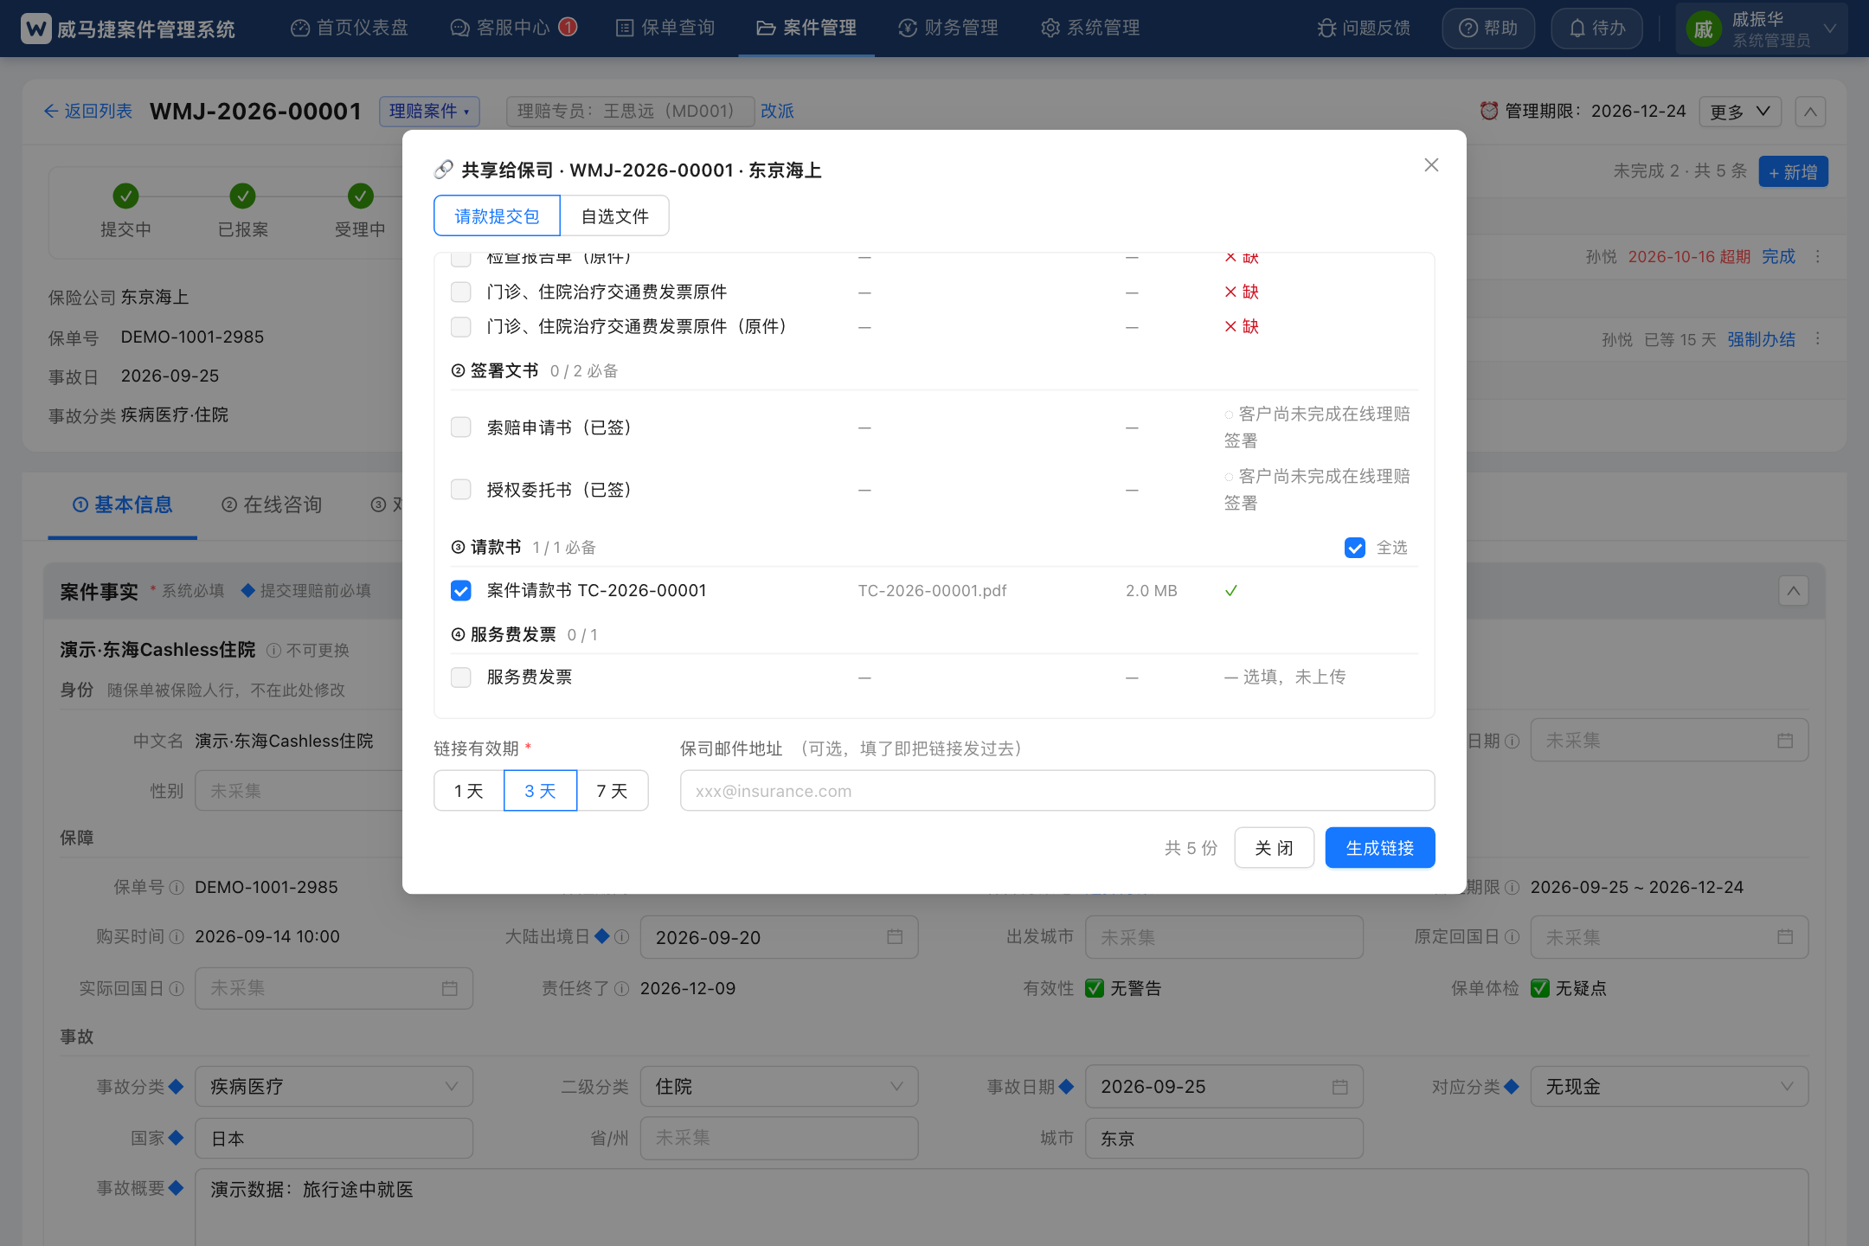The width and height of the screenshot is (1869, 1246).
Task: Click more-options dots beside 强制办结
Action: pyautogui.click(x=1818, y=339)
